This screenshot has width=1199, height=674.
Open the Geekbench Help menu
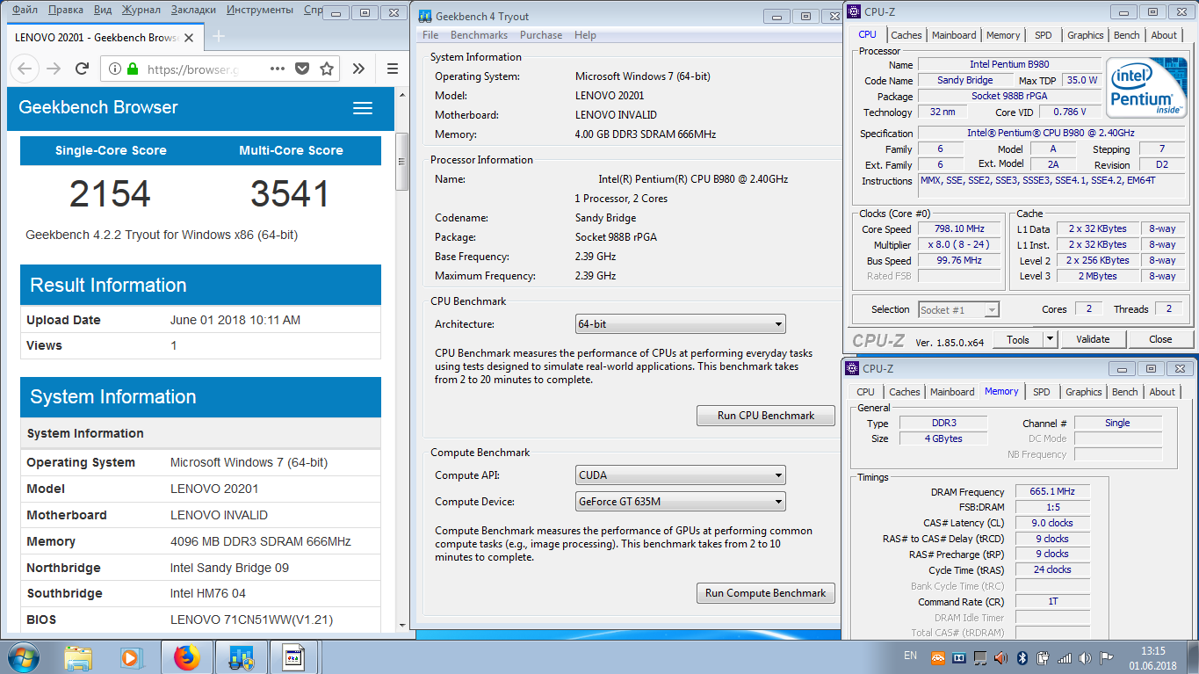(585, 35)
